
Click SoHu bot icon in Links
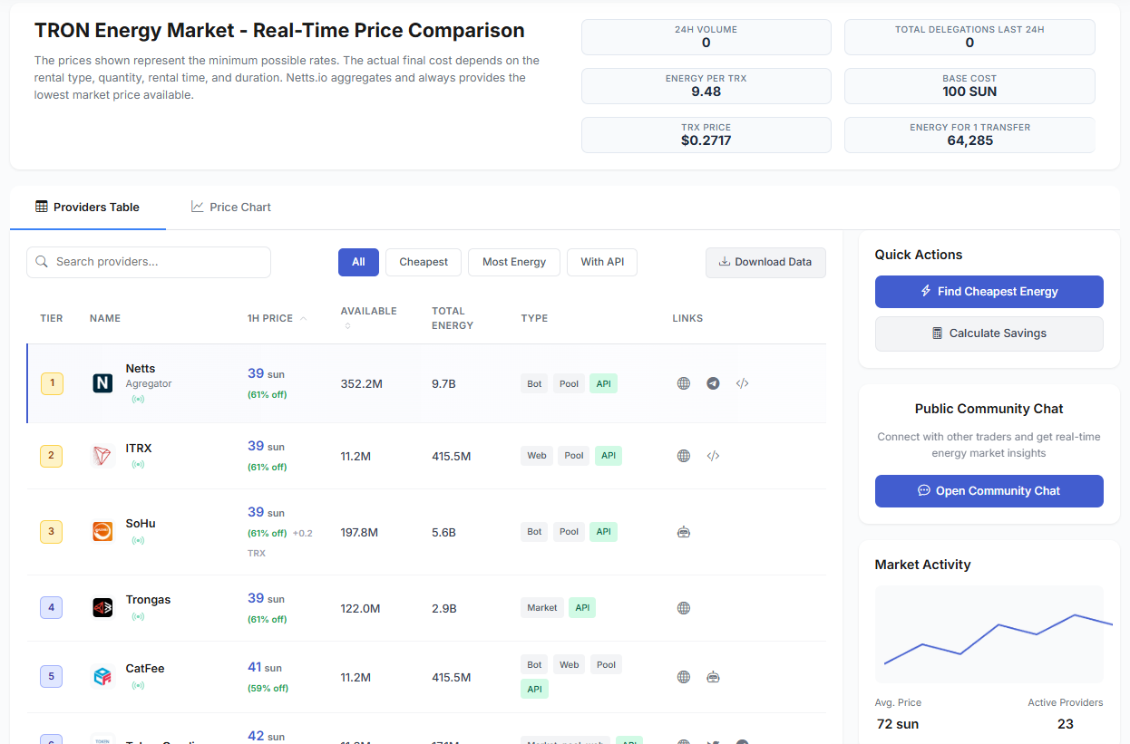pos(684,532)
